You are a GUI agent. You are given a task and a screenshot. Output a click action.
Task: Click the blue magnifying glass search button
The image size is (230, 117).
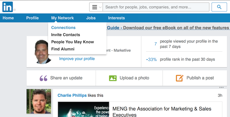(x=219, y=7)
